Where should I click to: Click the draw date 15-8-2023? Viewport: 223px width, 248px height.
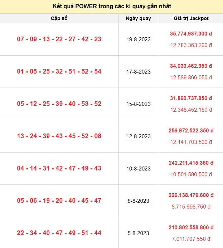click(x=139, y=104)
